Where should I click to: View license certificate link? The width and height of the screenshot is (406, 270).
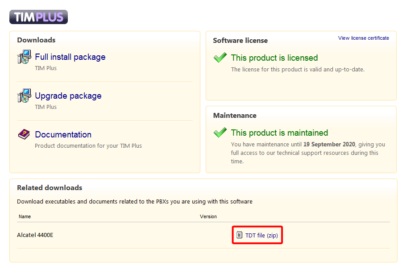(364, 38)
